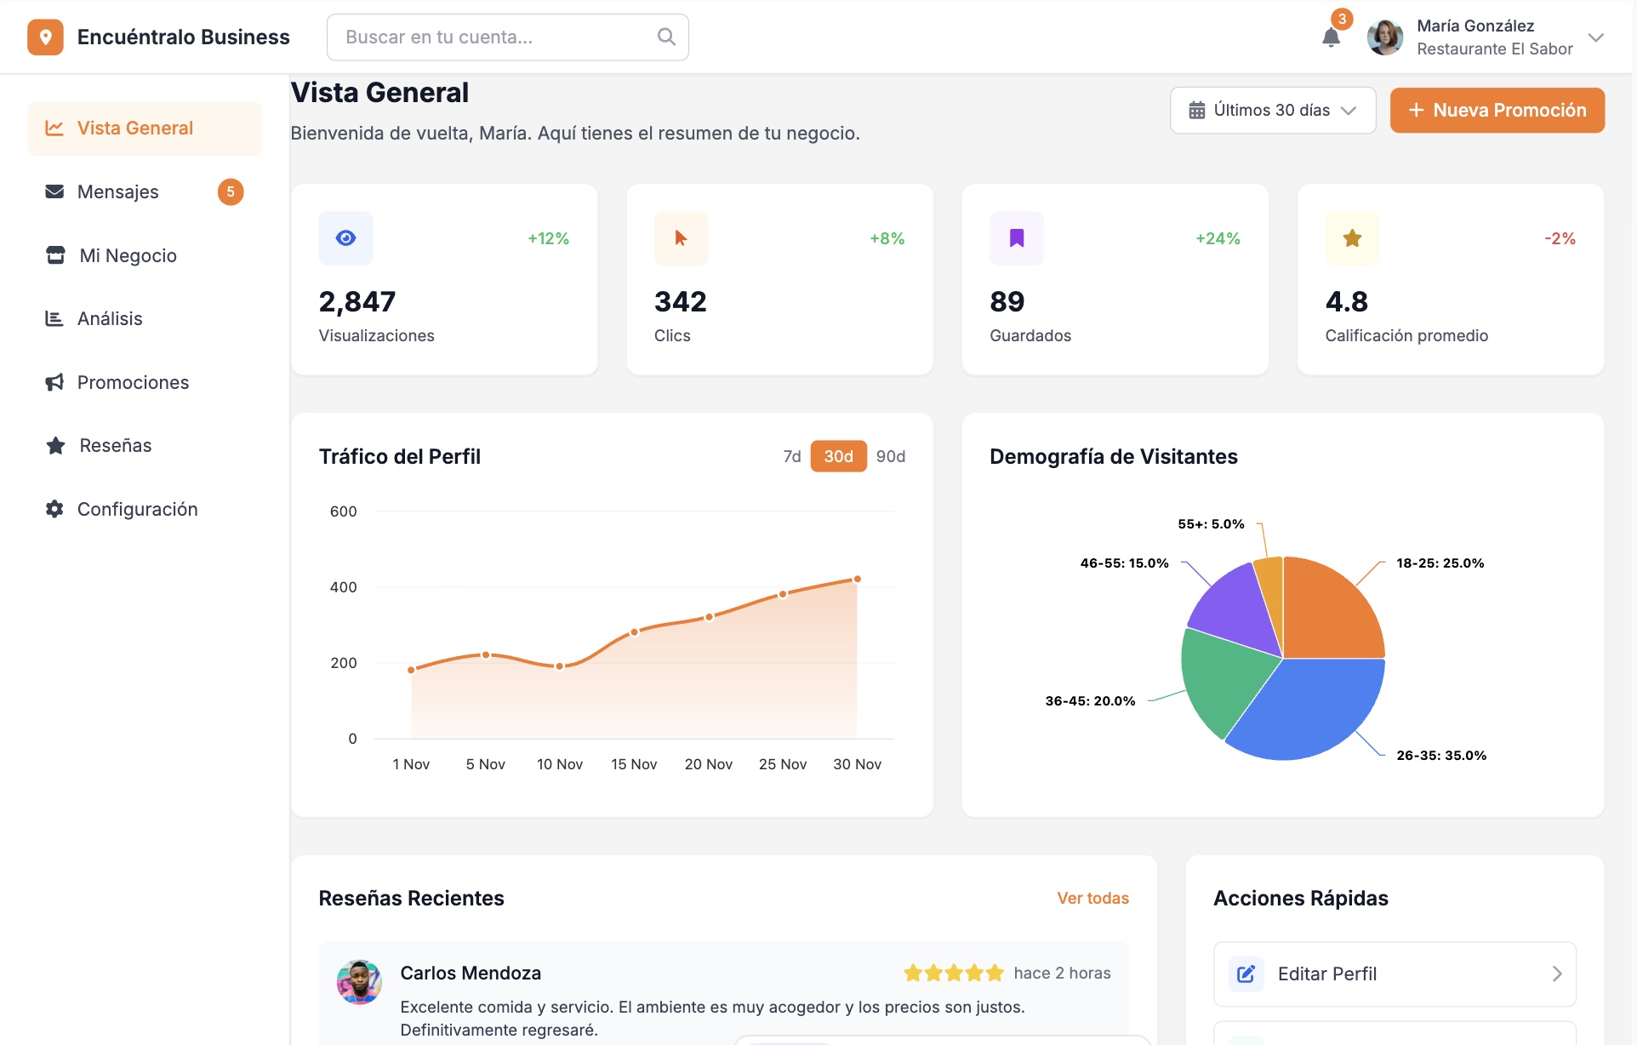
Task: Click the Configuración gear icon
Action: (x=54, y=508)
